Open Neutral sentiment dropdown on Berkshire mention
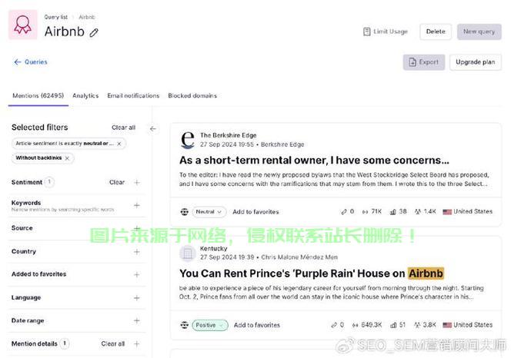Viewport: 511px width, 358px height. pos(209,212)
